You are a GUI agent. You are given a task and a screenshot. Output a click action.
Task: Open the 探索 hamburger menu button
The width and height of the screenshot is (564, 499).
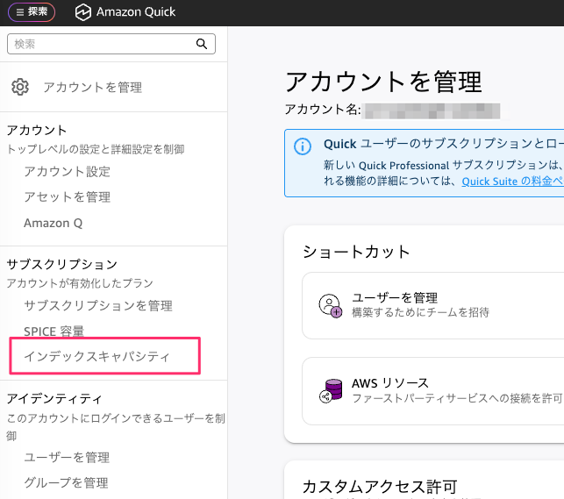click(32, 12)
